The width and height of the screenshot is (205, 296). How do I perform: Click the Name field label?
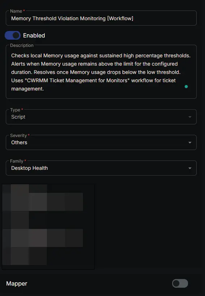click(16, 11)
